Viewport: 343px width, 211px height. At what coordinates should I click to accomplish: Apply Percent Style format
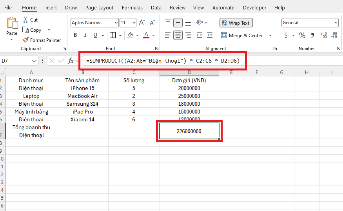(302, 35)
